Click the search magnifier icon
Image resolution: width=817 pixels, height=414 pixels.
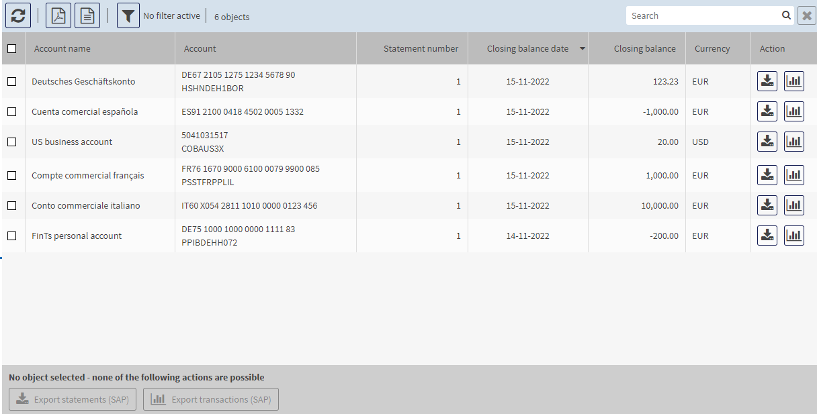pos(786,15)
